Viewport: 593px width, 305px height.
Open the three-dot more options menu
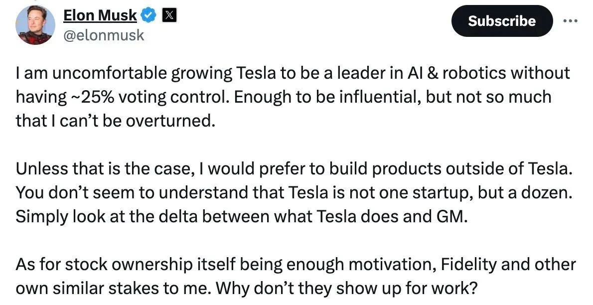(570, 21)
